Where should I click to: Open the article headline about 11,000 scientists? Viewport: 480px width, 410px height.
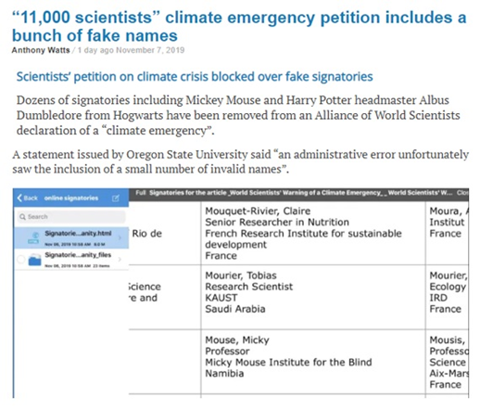pyautogui.click(x=239, y=26)
